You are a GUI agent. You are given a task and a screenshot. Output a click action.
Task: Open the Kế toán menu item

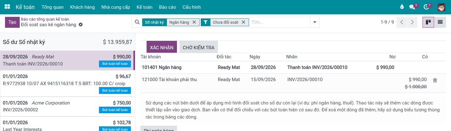[144, 7]
